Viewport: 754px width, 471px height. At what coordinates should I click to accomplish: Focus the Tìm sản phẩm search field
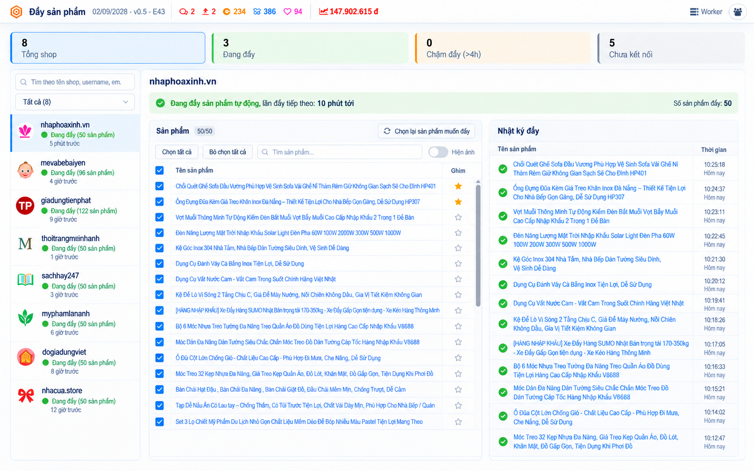(339, 152)
